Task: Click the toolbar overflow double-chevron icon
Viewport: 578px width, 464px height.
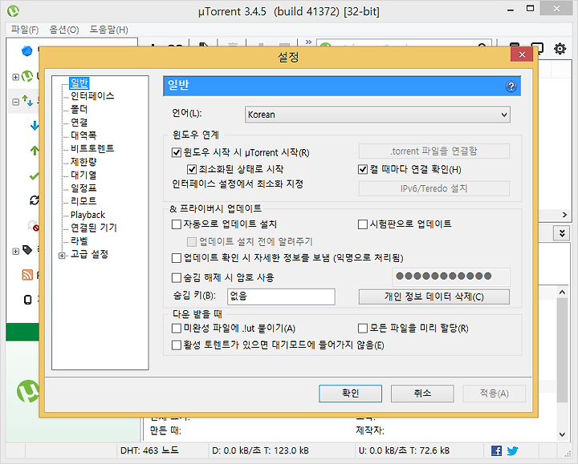Action: tap(308, 42)
